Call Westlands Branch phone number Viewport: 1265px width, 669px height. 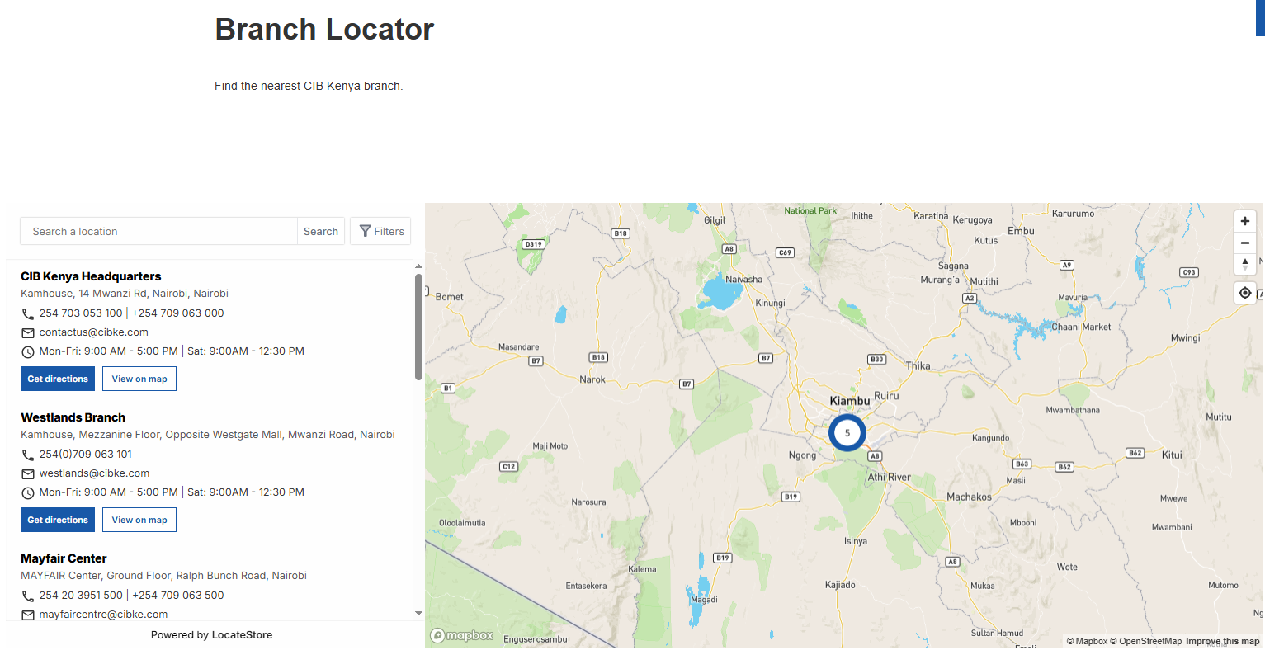85,455
